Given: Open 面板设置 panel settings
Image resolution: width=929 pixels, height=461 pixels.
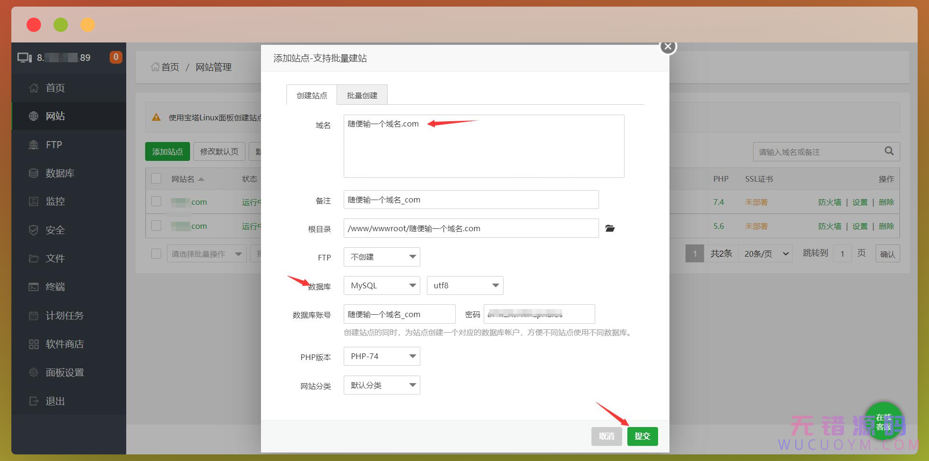Looking at the screenshot, I should 65,372.
